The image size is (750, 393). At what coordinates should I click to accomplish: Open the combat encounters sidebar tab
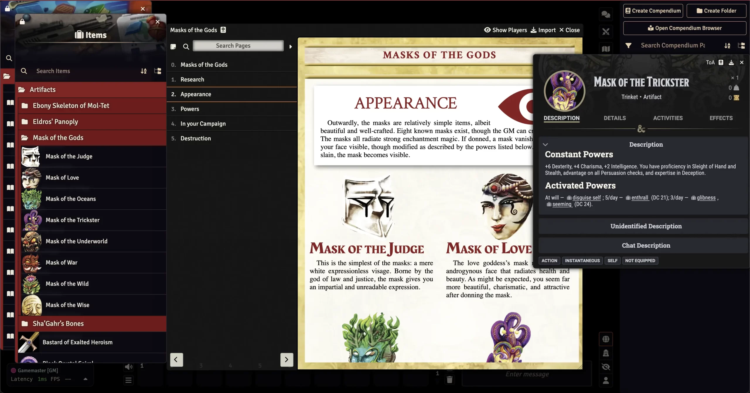click(606, 32)
